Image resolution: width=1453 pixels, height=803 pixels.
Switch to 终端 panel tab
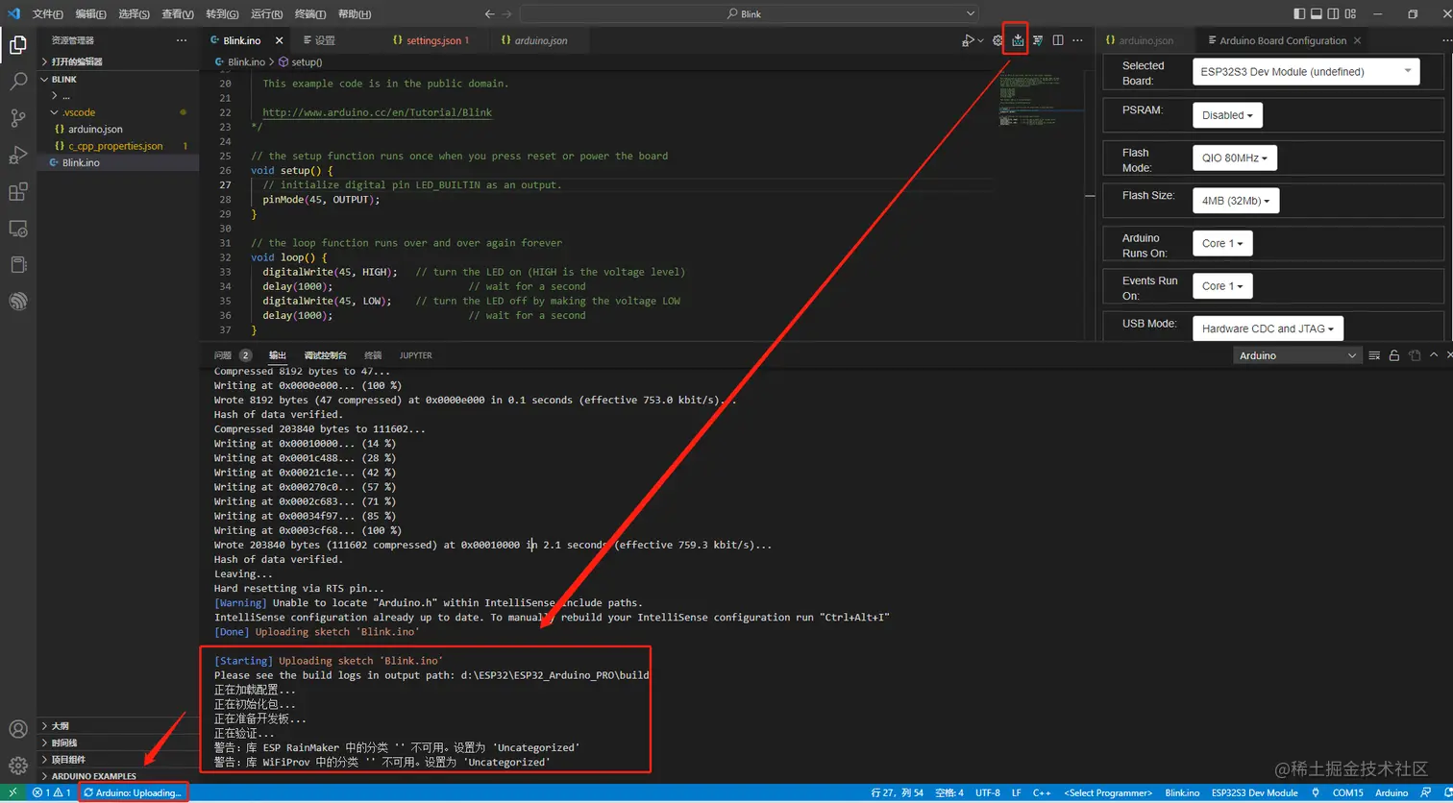point(373,355)
